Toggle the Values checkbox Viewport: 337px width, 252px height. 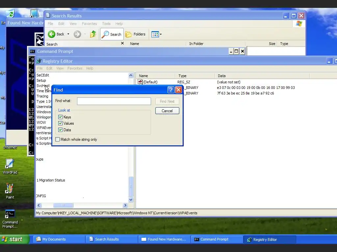61,123
